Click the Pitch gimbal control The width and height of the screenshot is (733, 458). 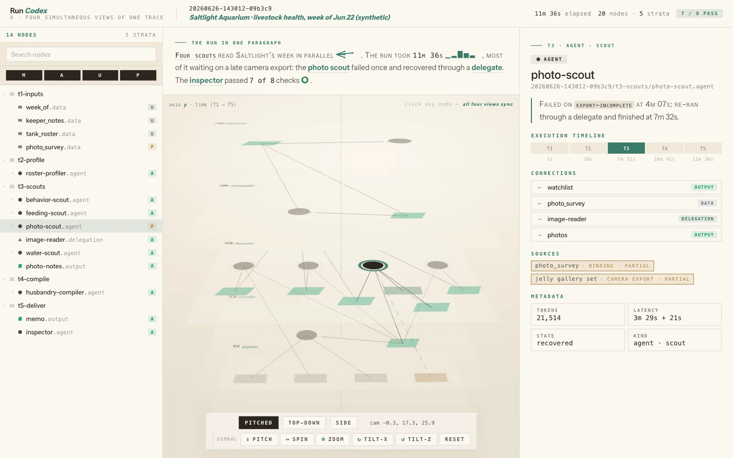point(259,439)
